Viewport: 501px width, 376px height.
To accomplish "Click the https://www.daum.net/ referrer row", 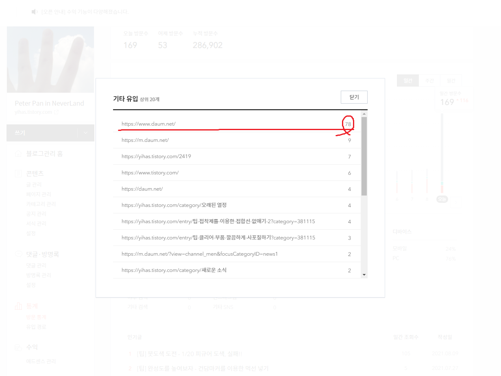I will 237,124.
